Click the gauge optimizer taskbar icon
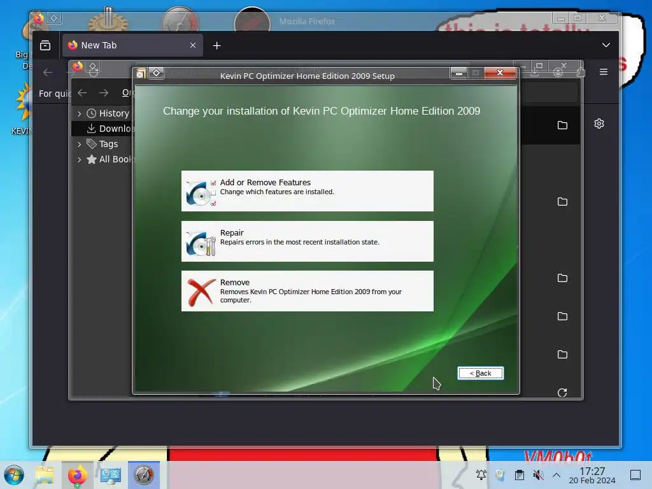Image resolution: width=652 pixels, height=489 pixels. [x=144, y=475]
